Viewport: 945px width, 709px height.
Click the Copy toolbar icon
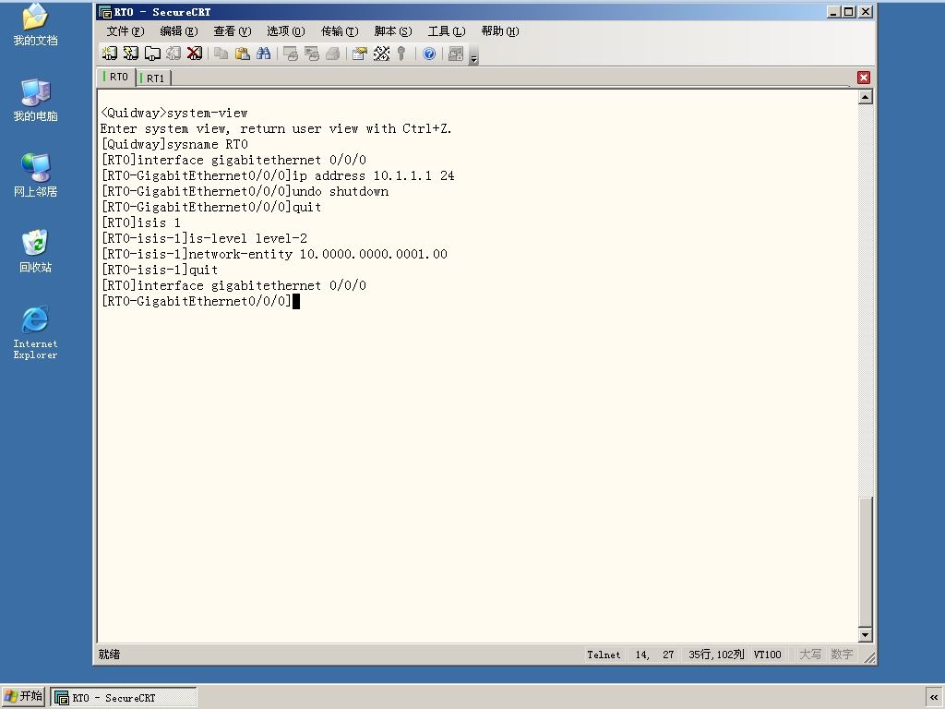click(x=221, y=54)
